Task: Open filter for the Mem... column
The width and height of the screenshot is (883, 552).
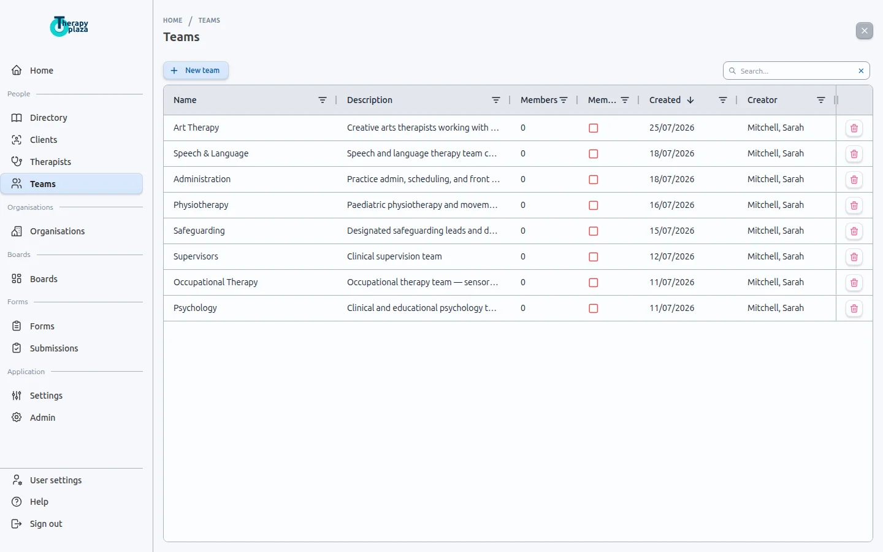Action: 625,100
